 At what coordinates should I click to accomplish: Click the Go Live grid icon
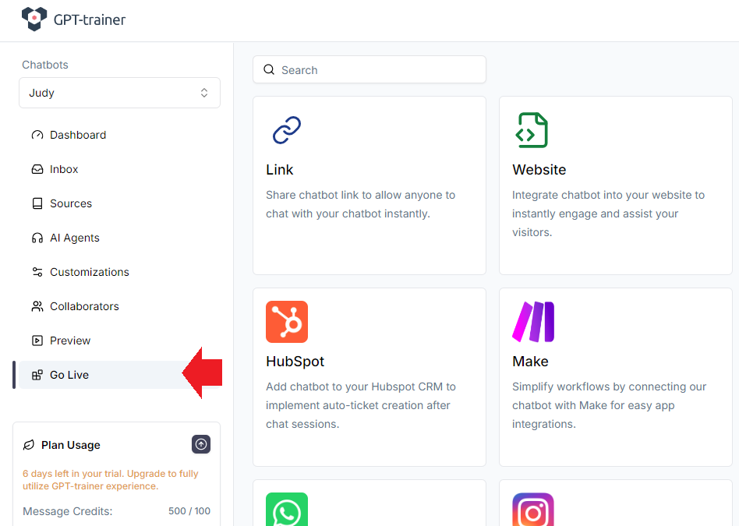click(x=37, y=375)
